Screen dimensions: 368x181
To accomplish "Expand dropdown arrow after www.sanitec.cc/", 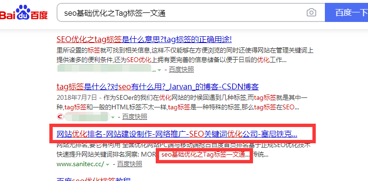I will click(x=107, y=164).
